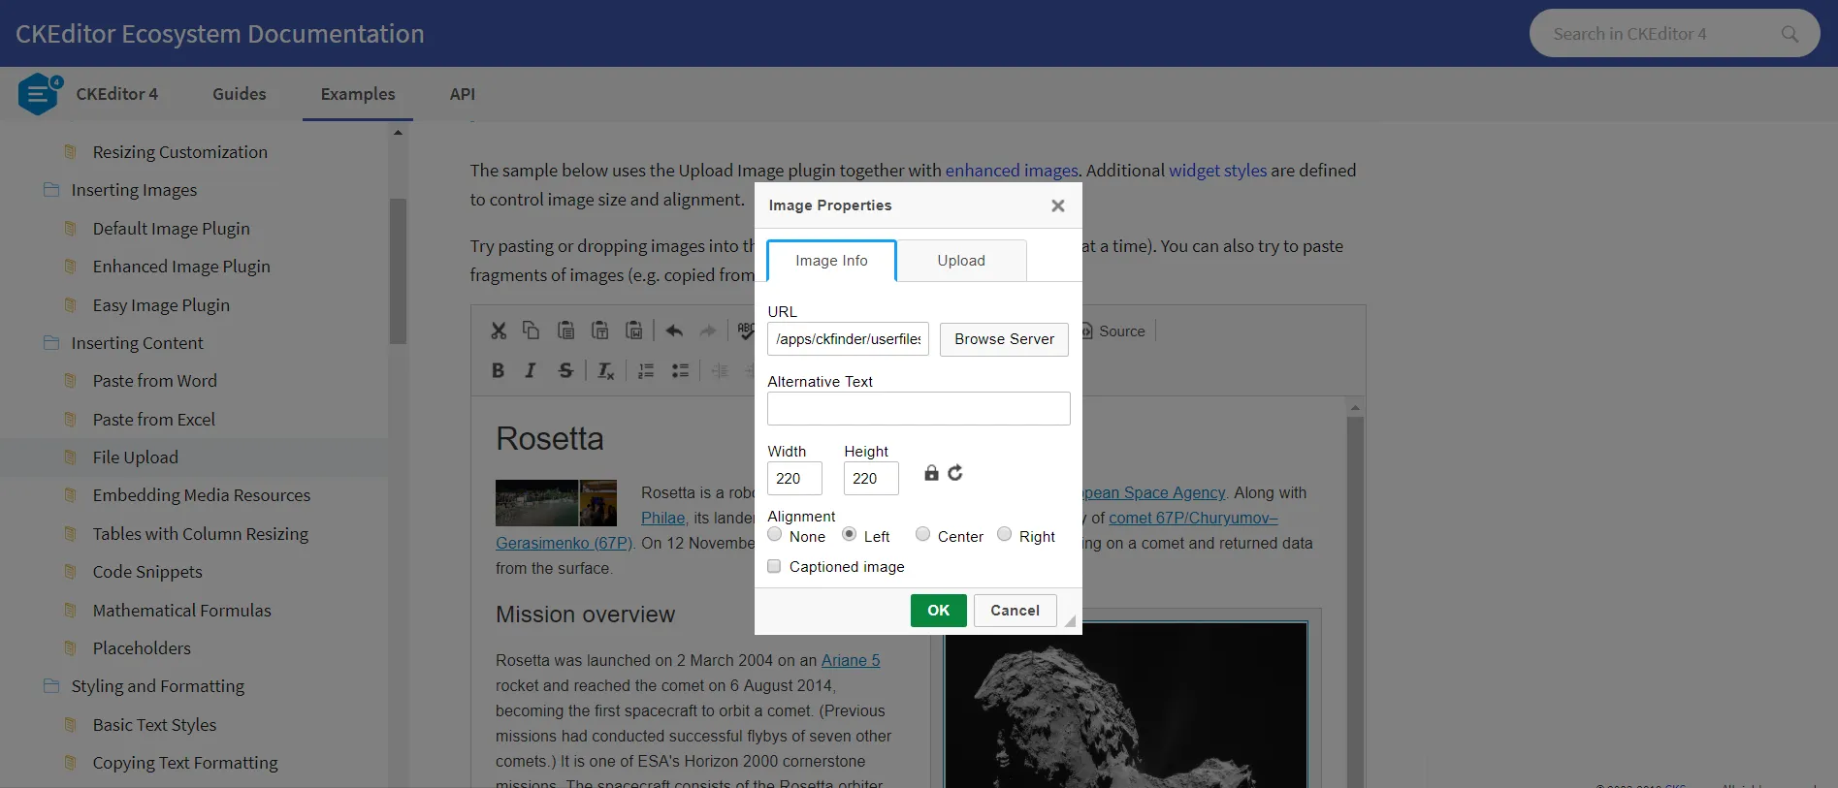Switch to the Image Info tab
This screenshot has height=788, width=1838.
pyautogui.click(x=831, y=261)
